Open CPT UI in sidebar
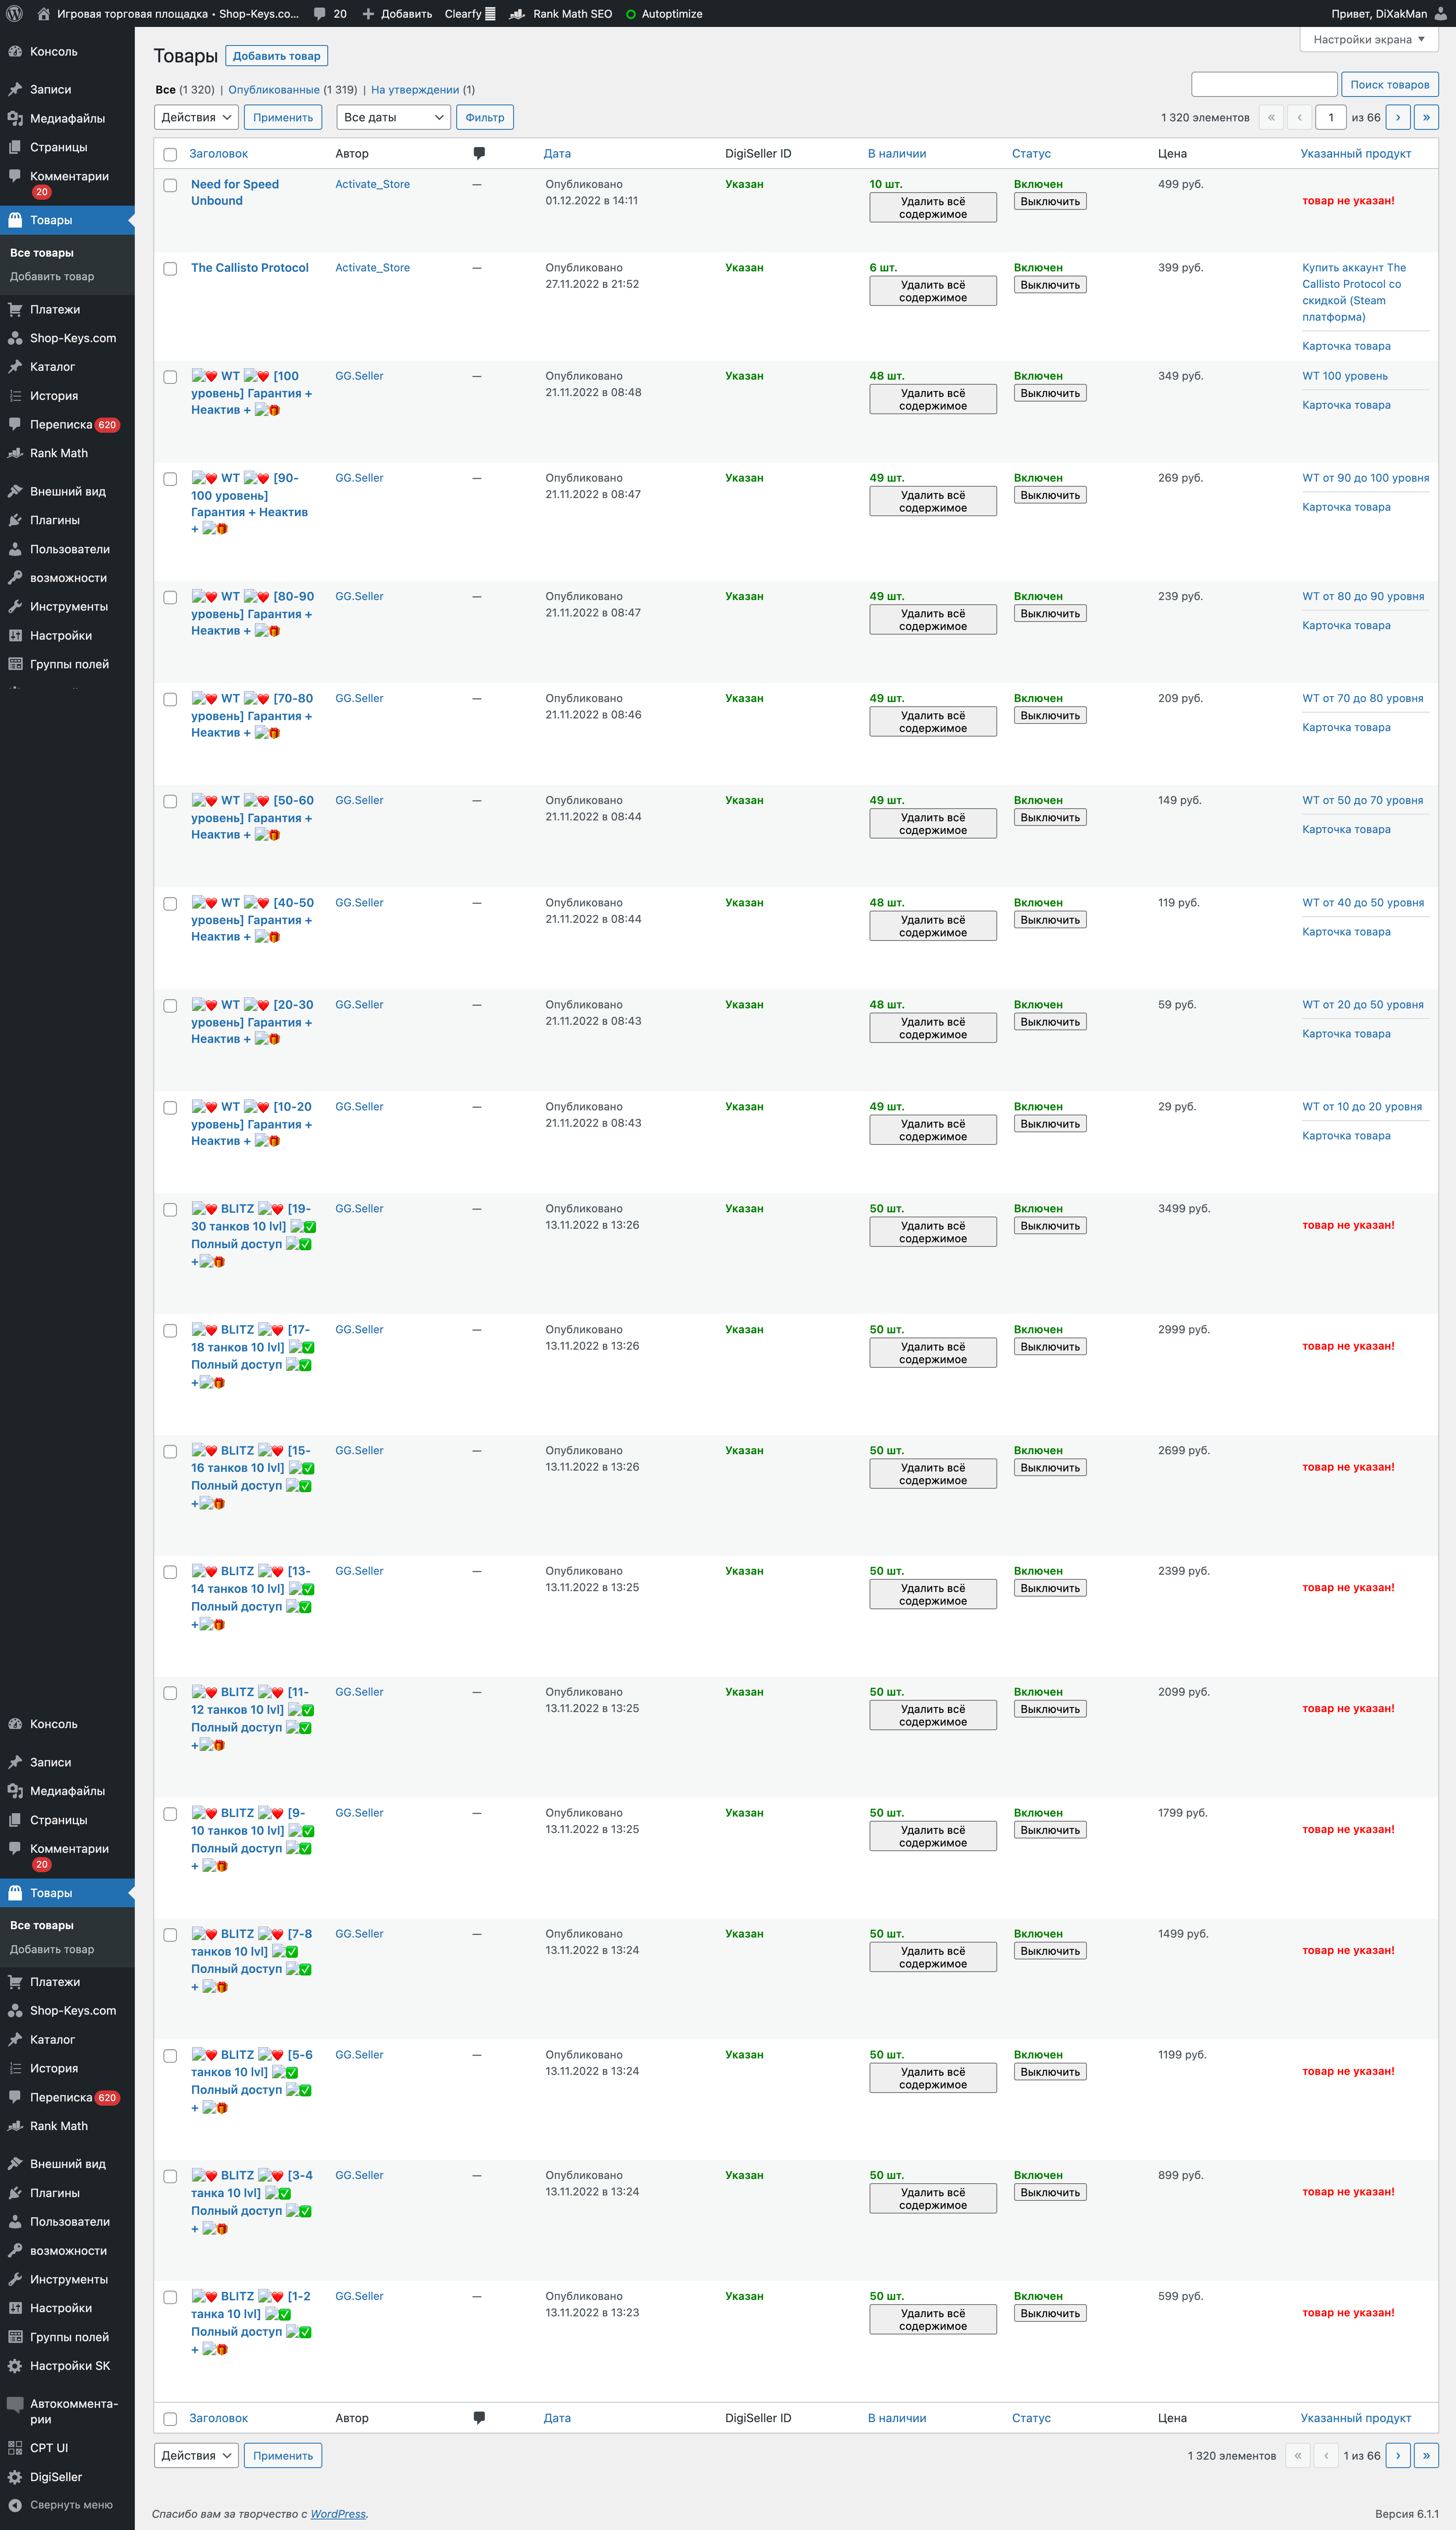The image size is (1456, 2530). [x=67, y=2447]
